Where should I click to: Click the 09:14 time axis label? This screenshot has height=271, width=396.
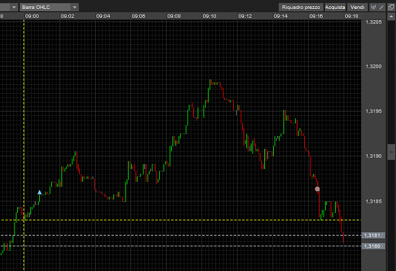[x=281, y=16]
